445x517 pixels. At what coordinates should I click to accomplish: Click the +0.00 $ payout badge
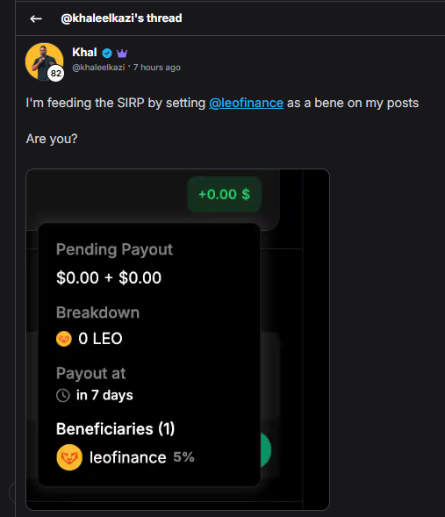coord(224,194)
